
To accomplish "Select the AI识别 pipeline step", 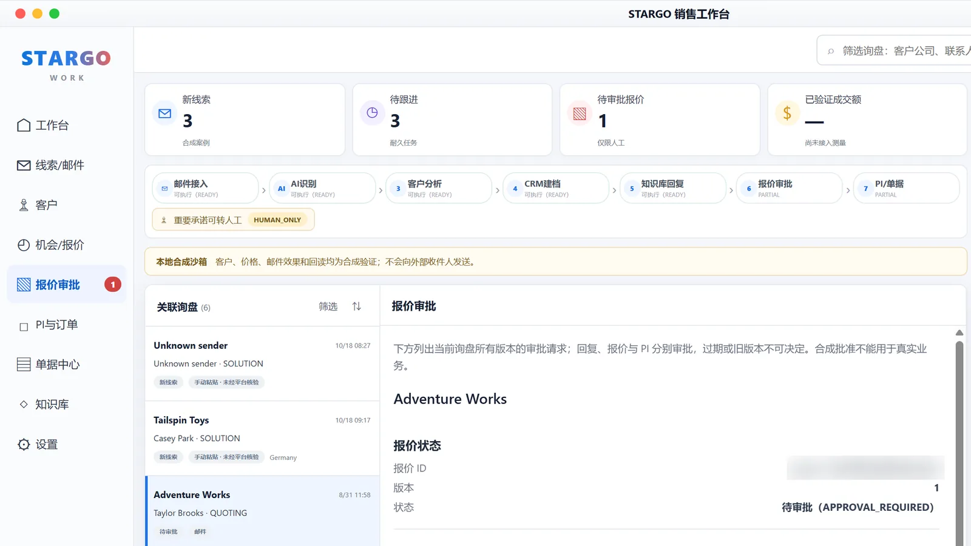I will point(322,188).
